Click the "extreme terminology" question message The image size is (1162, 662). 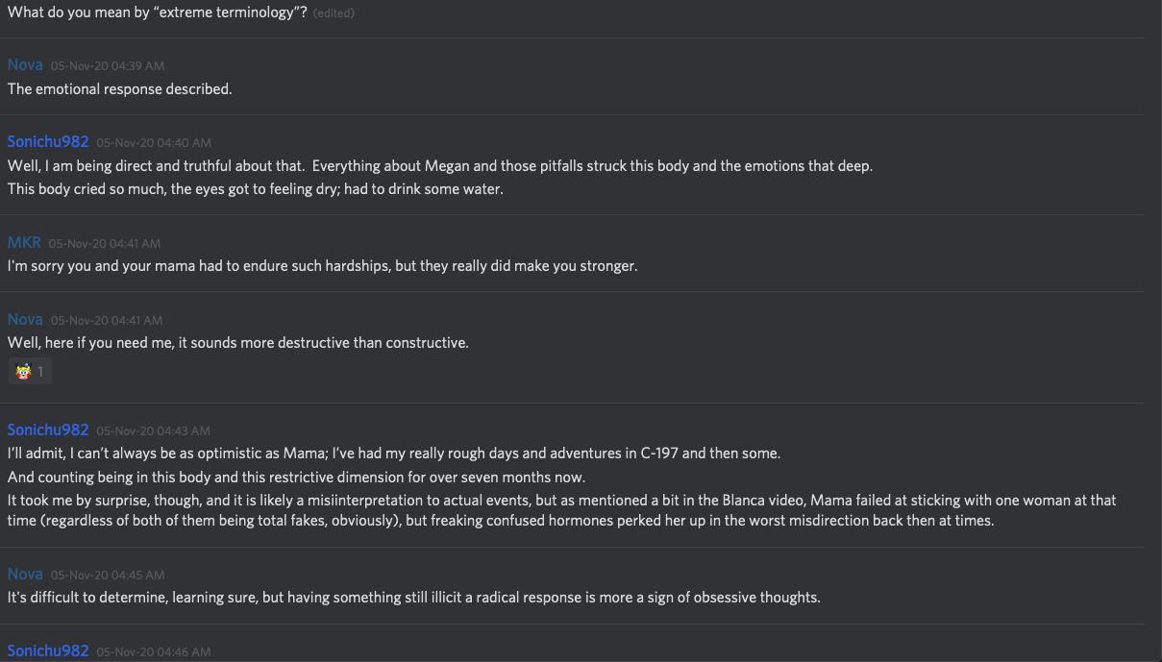pyautogui.click(x=158, y=12)
